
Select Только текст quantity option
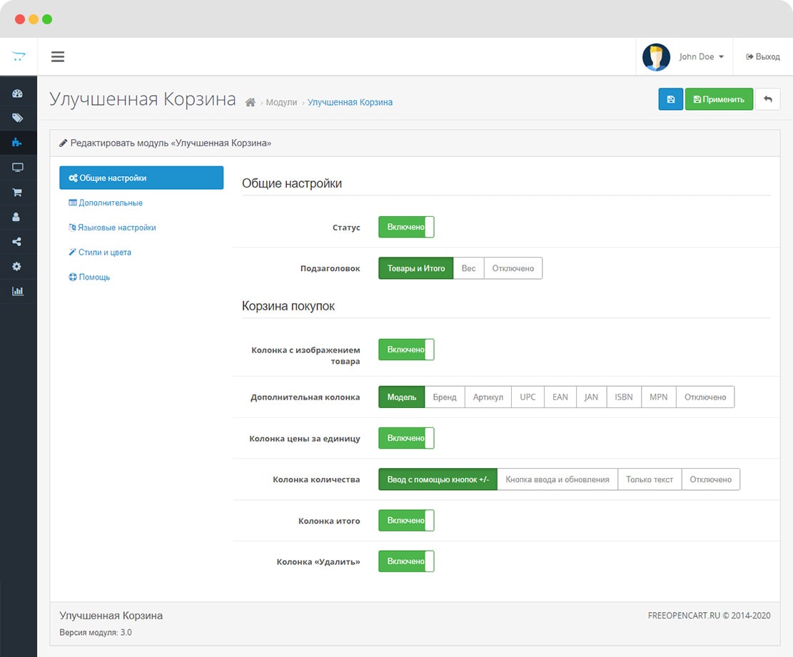[x=650, y=479]
